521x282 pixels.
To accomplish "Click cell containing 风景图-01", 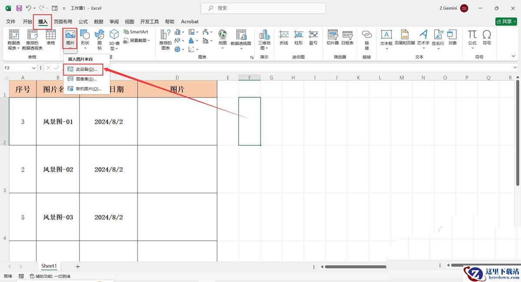I will point(58,122).
